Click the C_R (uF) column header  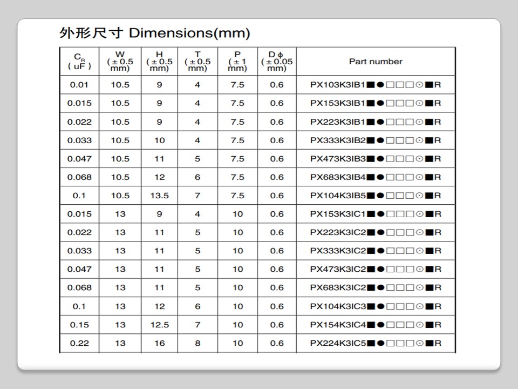pyautogui.click(x=79, y=62)
